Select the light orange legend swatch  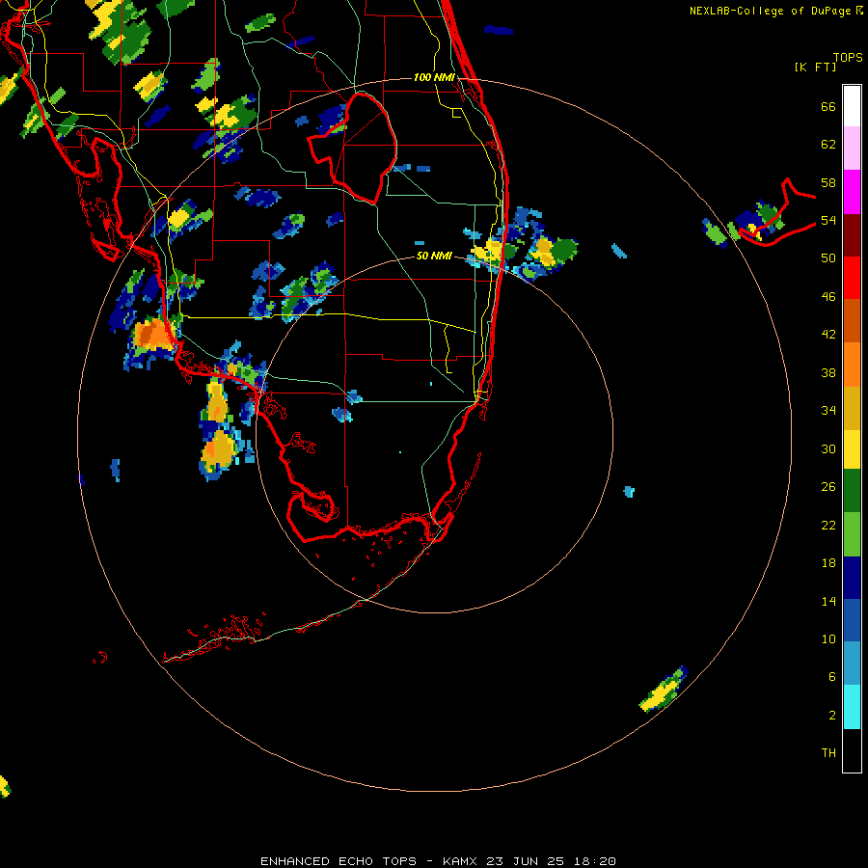(852, 365)
